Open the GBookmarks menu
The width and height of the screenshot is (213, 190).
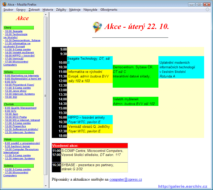click(x=109, y=10)
